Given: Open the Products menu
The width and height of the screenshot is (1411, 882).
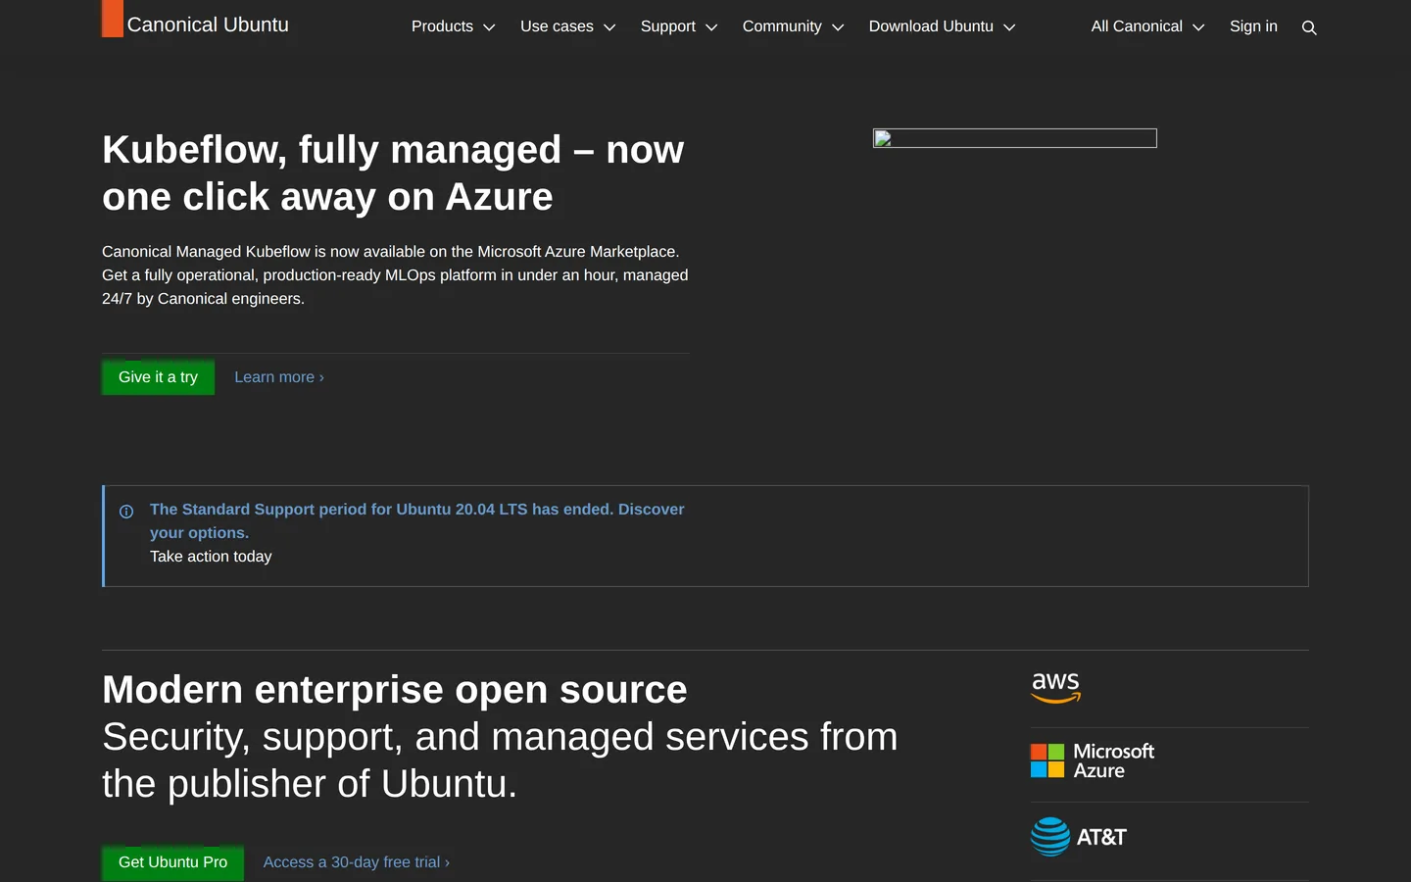Looking at the screenshot, I should click(453, 26).
